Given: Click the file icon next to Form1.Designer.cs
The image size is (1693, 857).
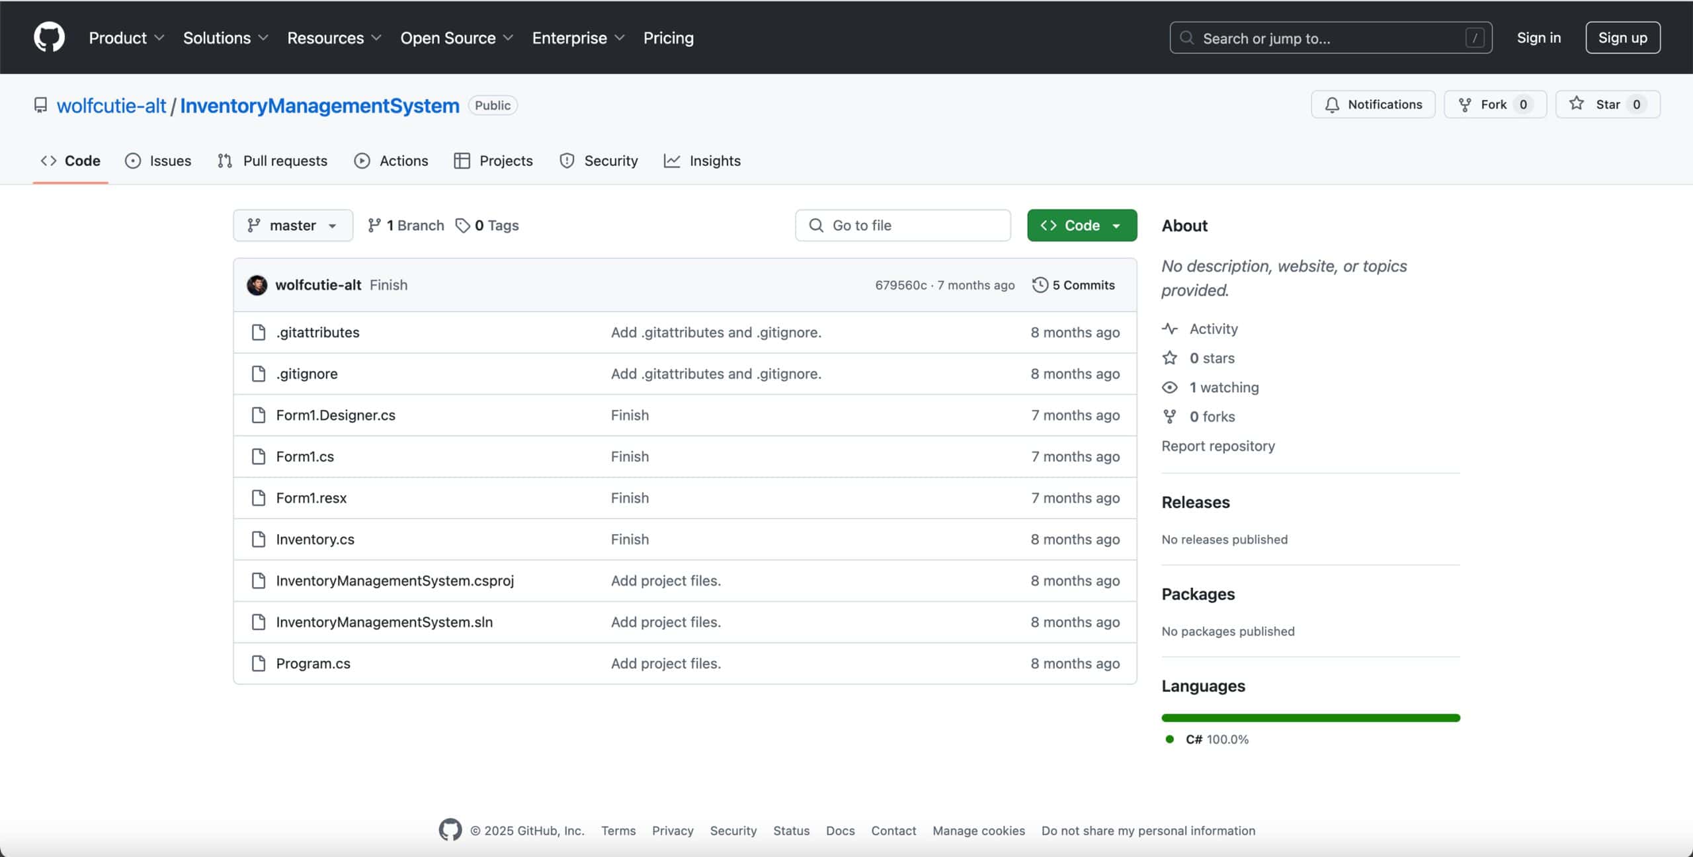Looking at the screenshot, I should tap(259, 415).
